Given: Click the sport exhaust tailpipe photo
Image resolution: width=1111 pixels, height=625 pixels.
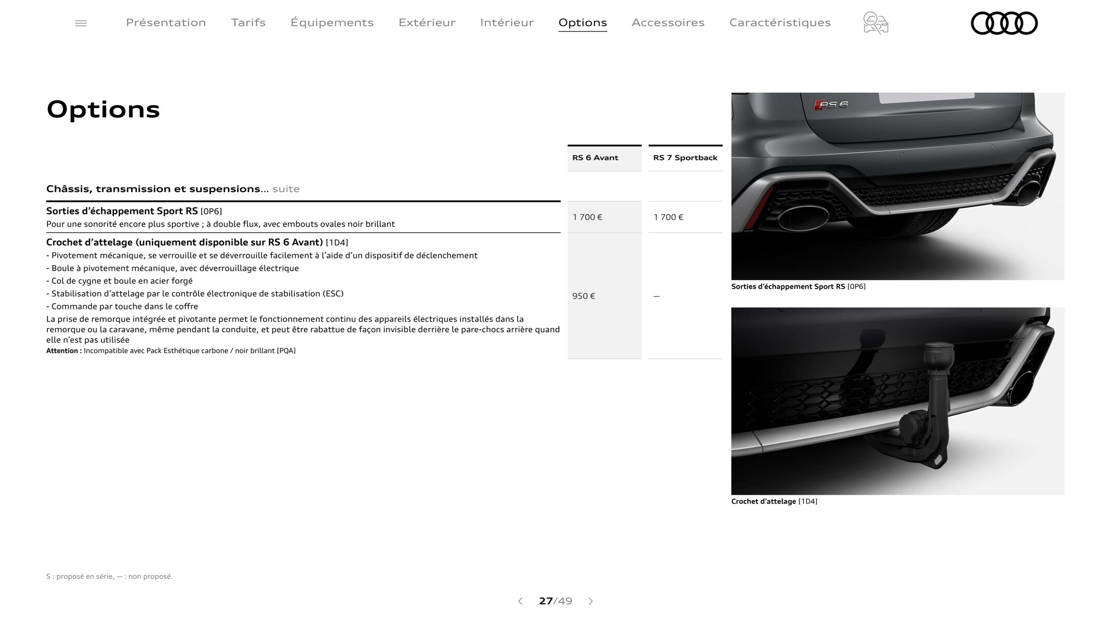Looking at the screenshot, I should 897,186.
